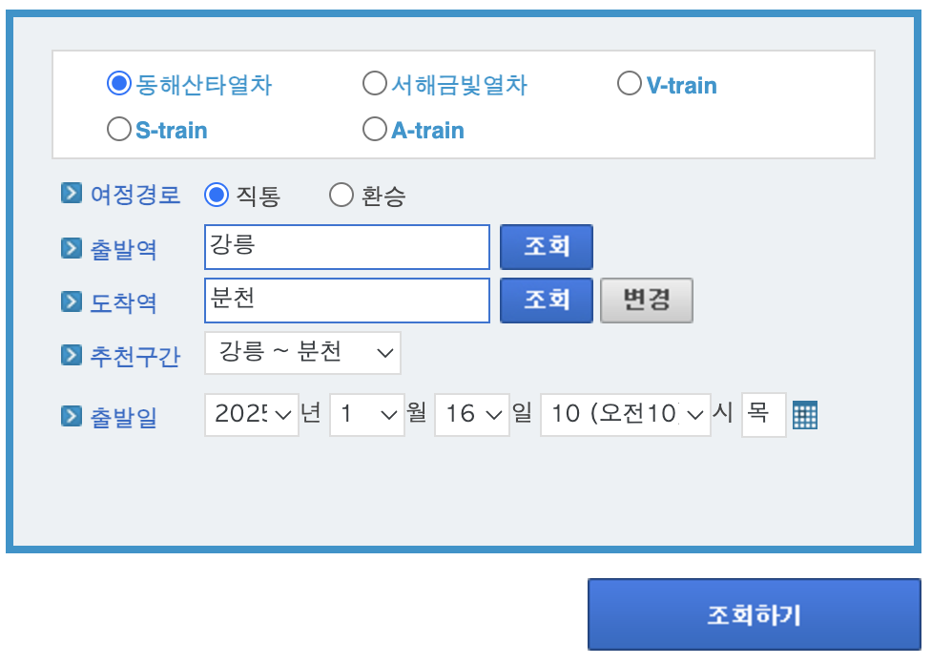Switch route type to 환승
931x664 pixels.
click(x=341, y=194)
